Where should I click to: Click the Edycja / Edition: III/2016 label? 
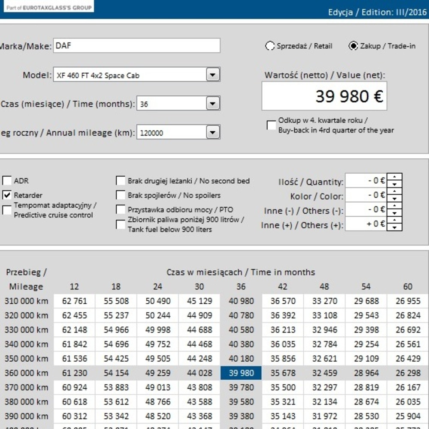(377, 12)
